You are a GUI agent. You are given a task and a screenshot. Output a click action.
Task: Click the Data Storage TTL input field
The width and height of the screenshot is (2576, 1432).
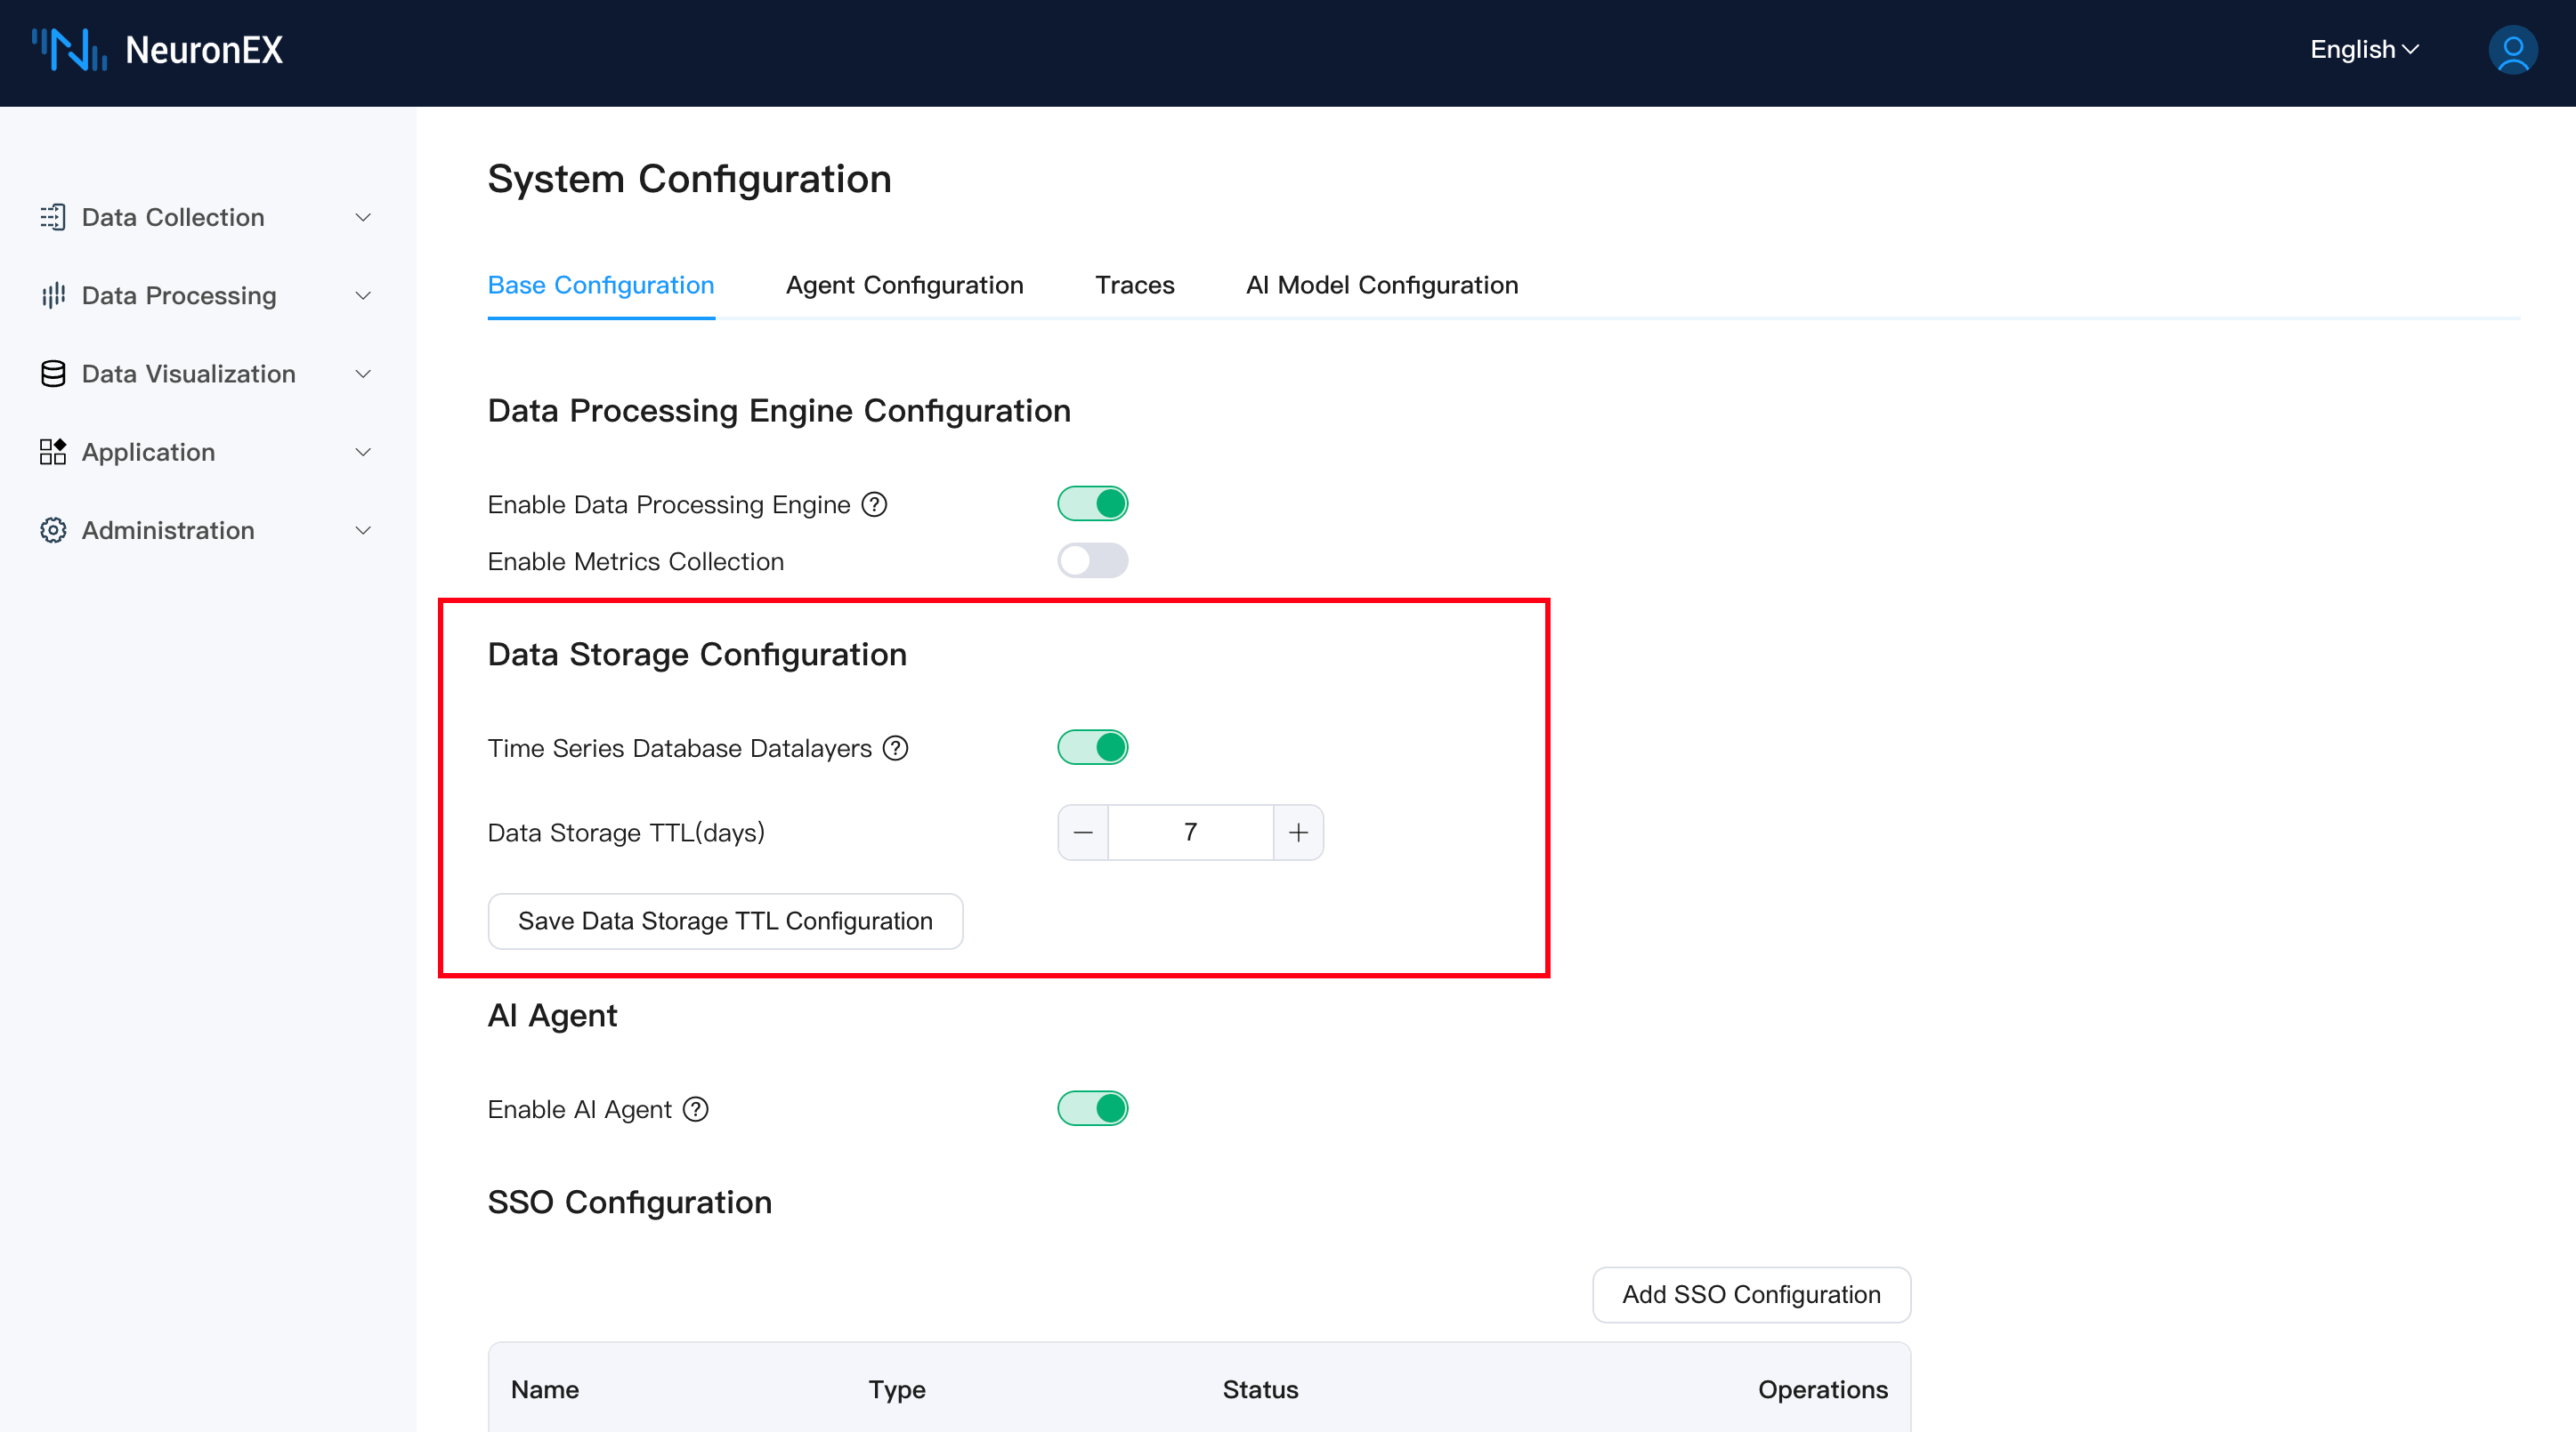(x=1191, y=832)
